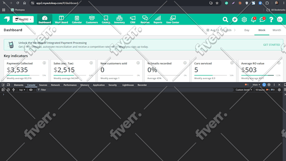Click the AutoLeap logo icon
The width and height of the screenshot is (286, 161).
pyautogui.click(x=7, y=19)
